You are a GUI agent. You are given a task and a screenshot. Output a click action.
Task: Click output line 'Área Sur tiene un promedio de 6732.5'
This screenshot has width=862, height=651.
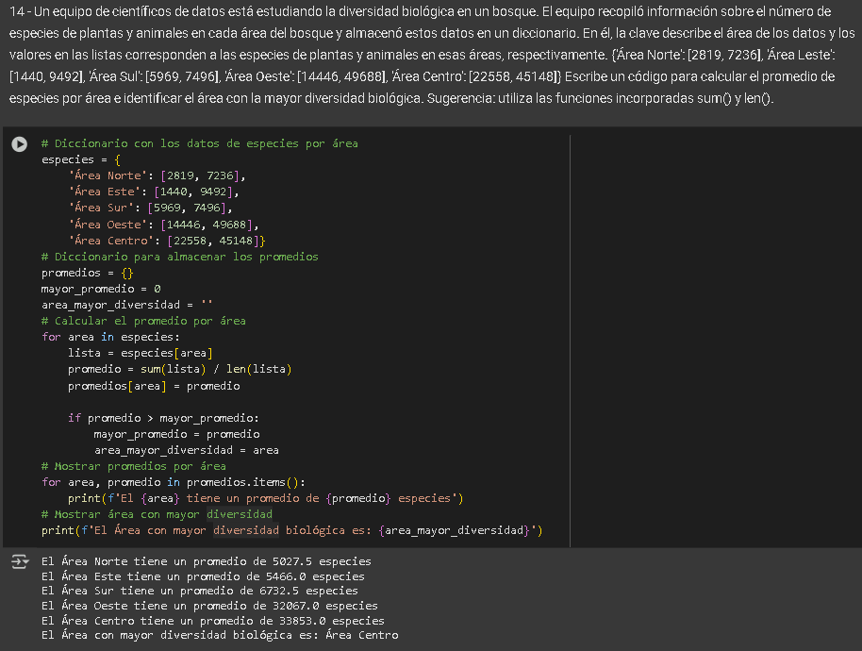click(x=200, y=591)
